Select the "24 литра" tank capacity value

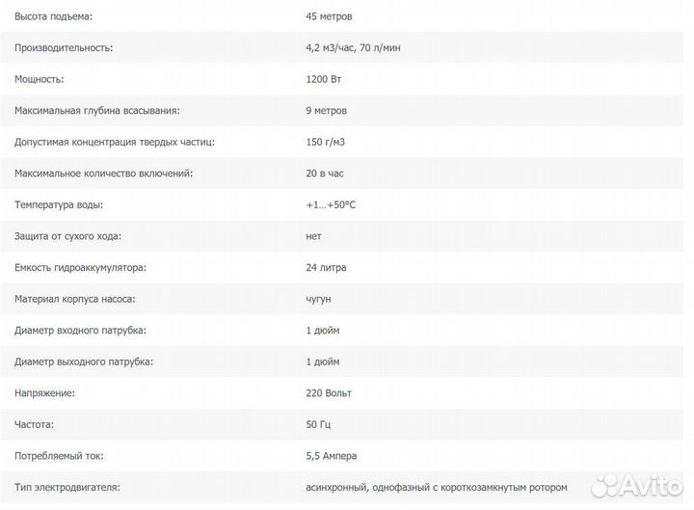point(326,267)
